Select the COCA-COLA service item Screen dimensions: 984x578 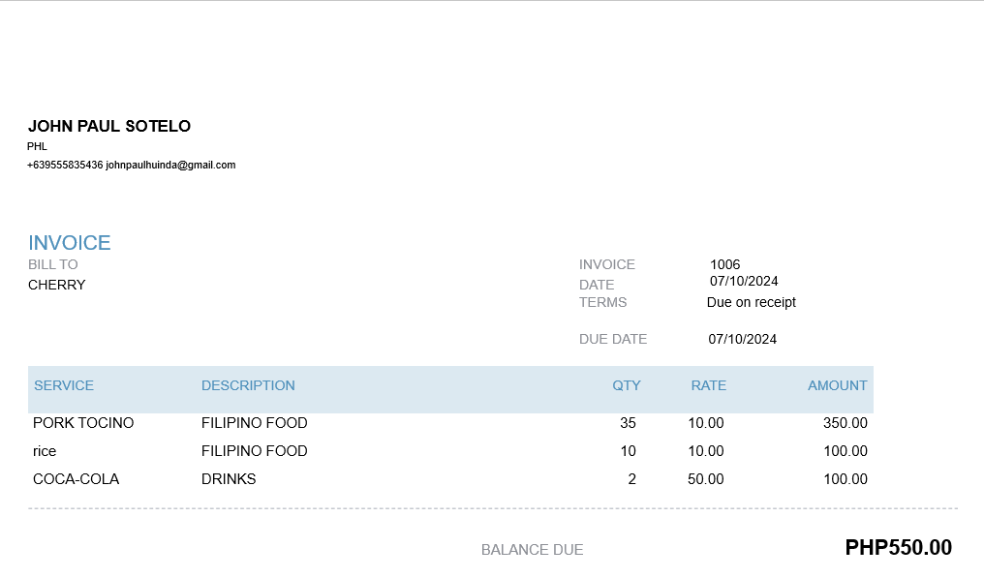[76, 479]
